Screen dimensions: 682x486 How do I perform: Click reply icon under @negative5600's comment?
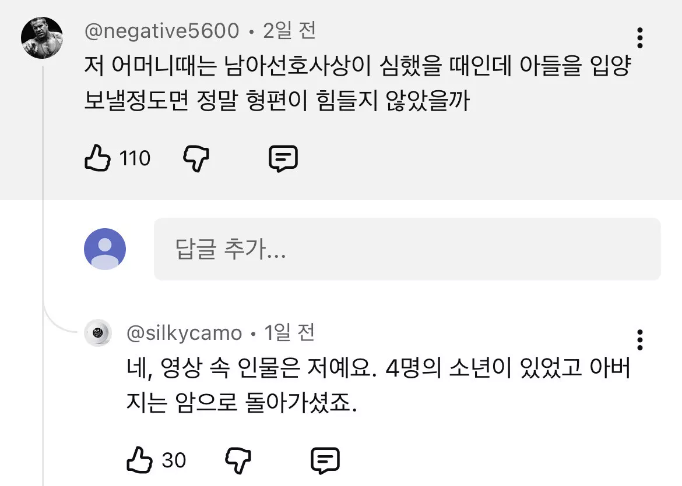[283, 158]
